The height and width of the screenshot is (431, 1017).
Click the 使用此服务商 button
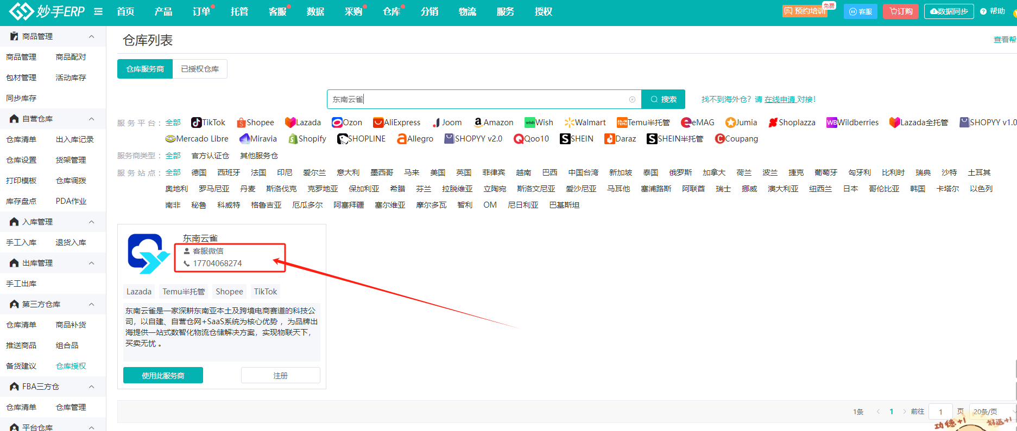click(x=163, y=375)
